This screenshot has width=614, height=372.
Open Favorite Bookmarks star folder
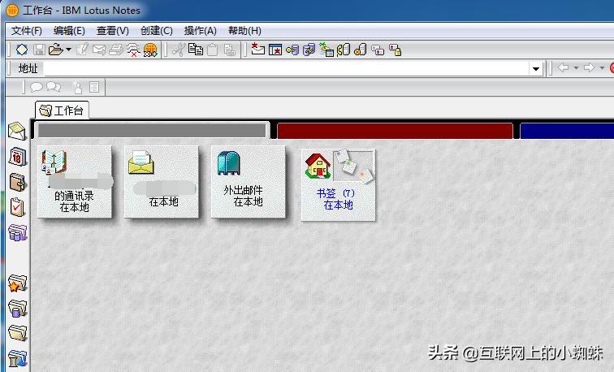pos(17,283)
